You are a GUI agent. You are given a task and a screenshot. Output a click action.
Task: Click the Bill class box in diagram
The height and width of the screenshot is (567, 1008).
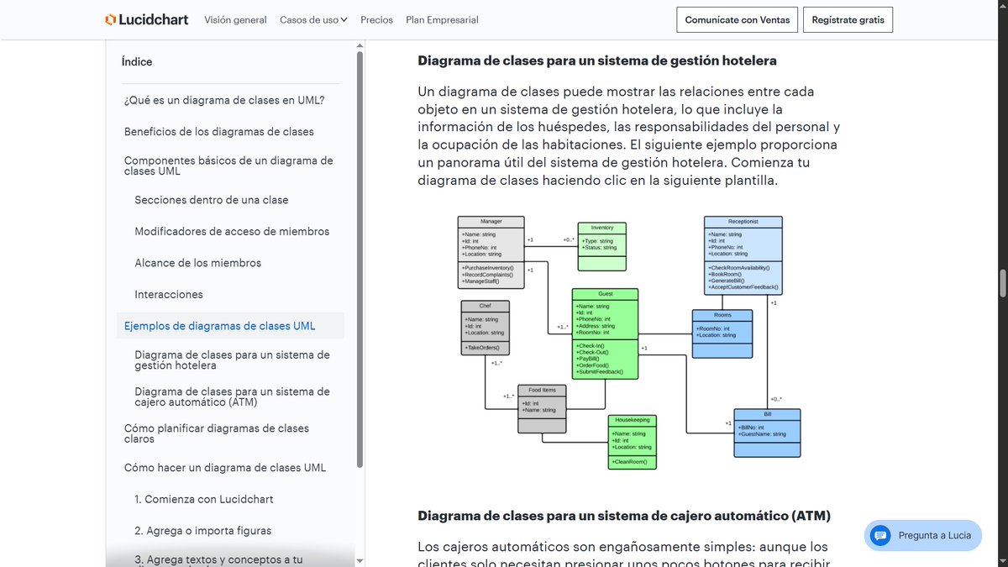tap(767, 433)
